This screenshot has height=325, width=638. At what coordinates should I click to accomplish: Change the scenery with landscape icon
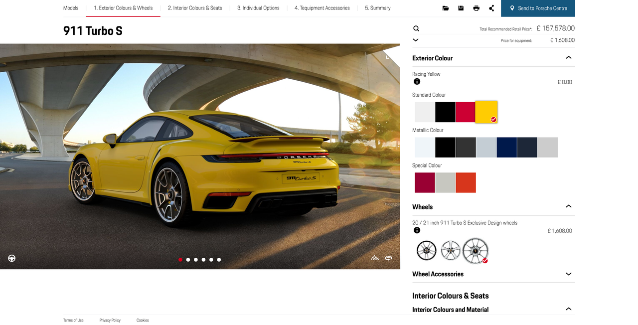click(375, 258)
